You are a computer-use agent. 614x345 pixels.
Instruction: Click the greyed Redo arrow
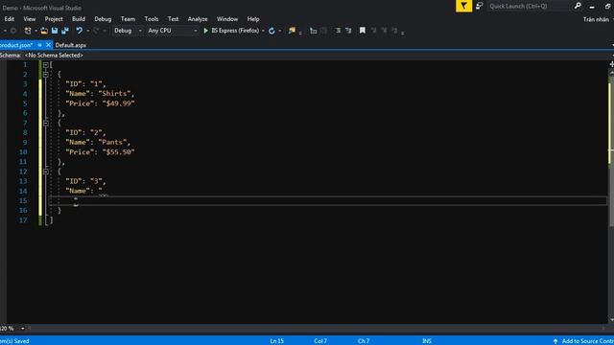coord(96,31)
